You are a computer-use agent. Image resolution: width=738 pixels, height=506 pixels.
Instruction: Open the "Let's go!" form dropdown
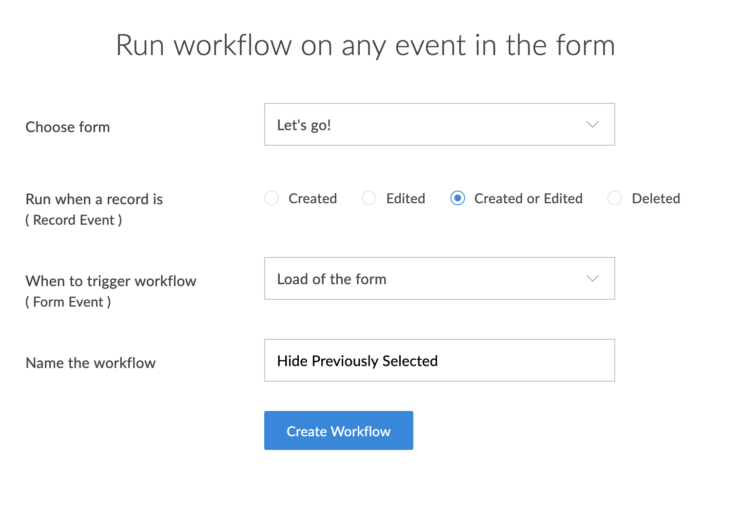coord(439,124)
